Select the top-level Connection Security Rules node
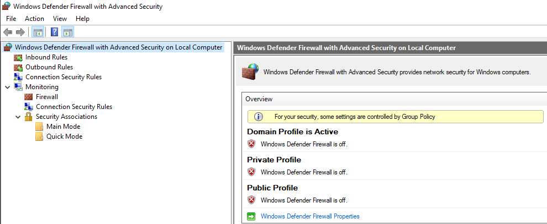 point(64,77)
